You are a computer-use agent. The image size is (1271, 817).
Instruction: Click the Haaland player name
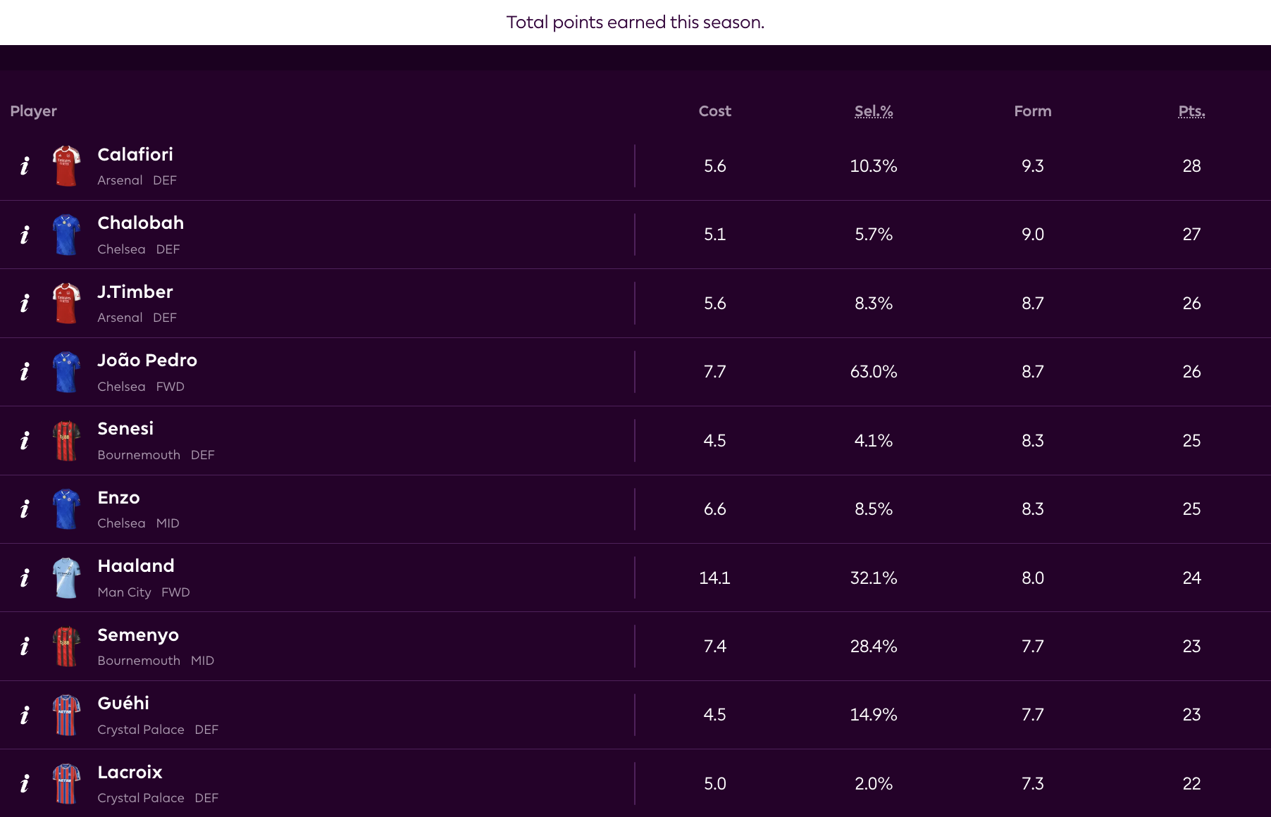(x=136, y=566)
